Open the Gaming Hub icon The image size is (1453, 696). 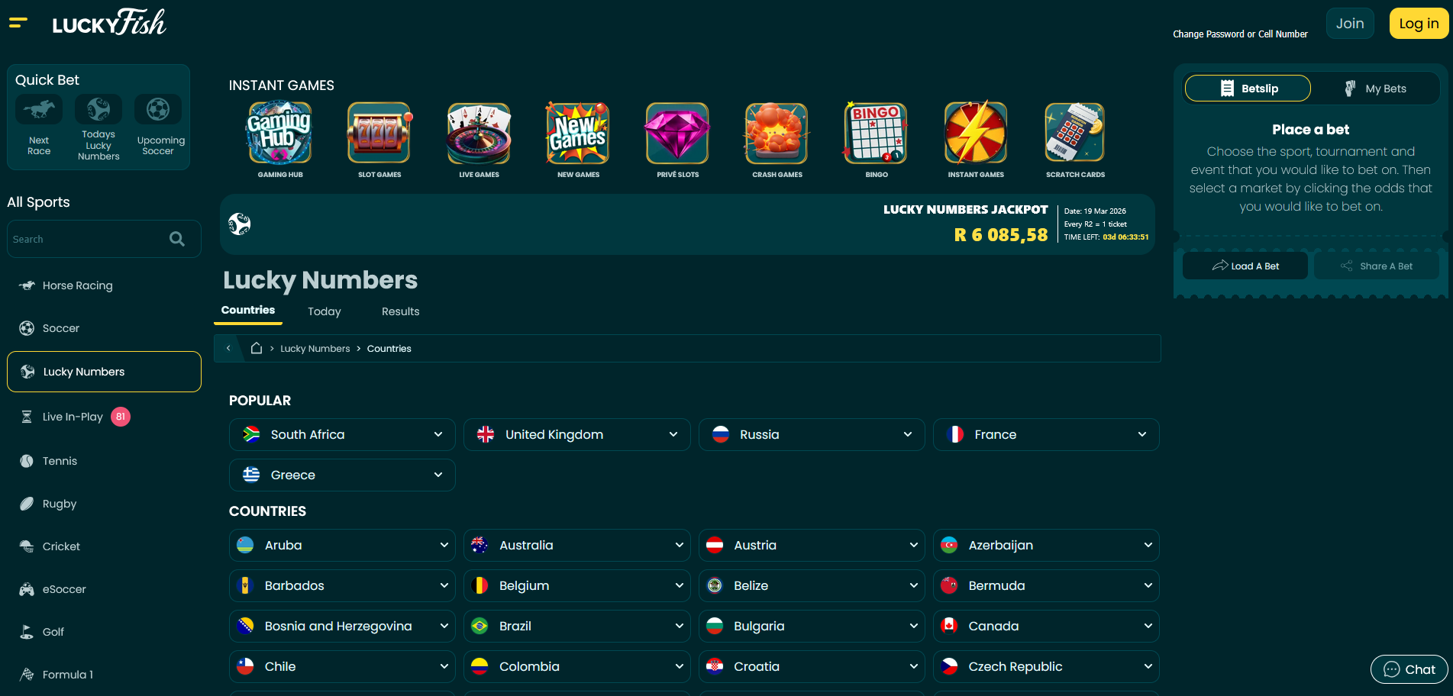click(x=280, y=134)
